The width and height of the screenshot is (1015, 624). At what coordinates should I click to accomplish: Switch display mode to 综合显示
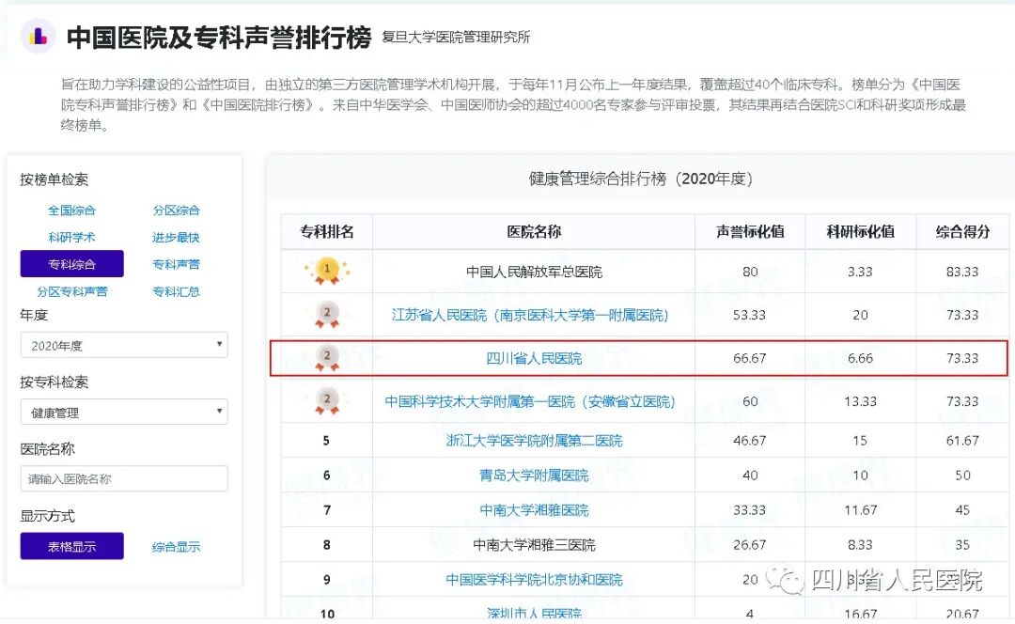[x=175, y=546]
